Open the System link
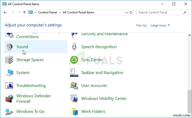Viewport: 192px width, 118px height. [23, 73]
